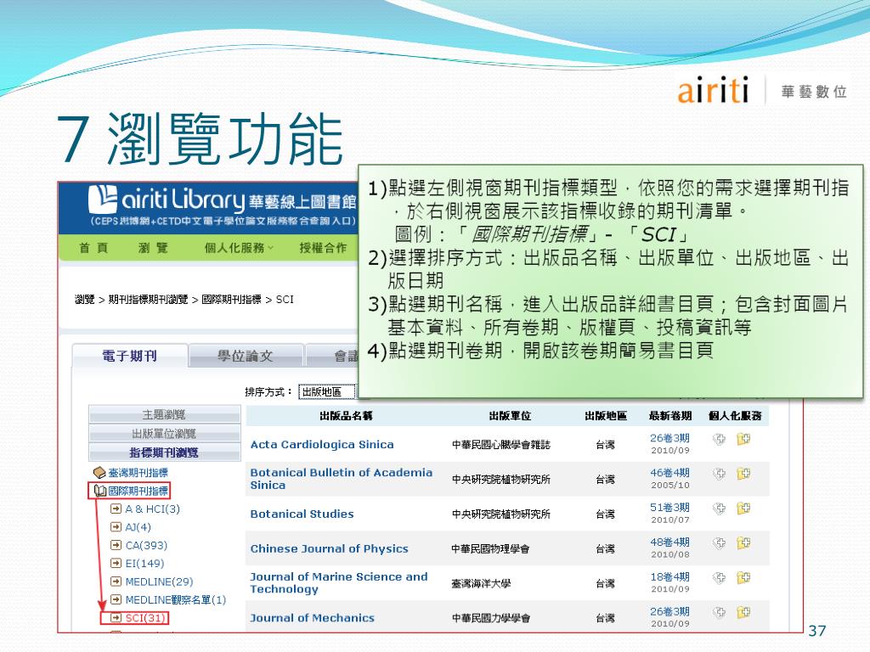This screenshot has width=870, height=652.
Task: Select MEDLINE(29) in the index tree
Action: [159, 582]
